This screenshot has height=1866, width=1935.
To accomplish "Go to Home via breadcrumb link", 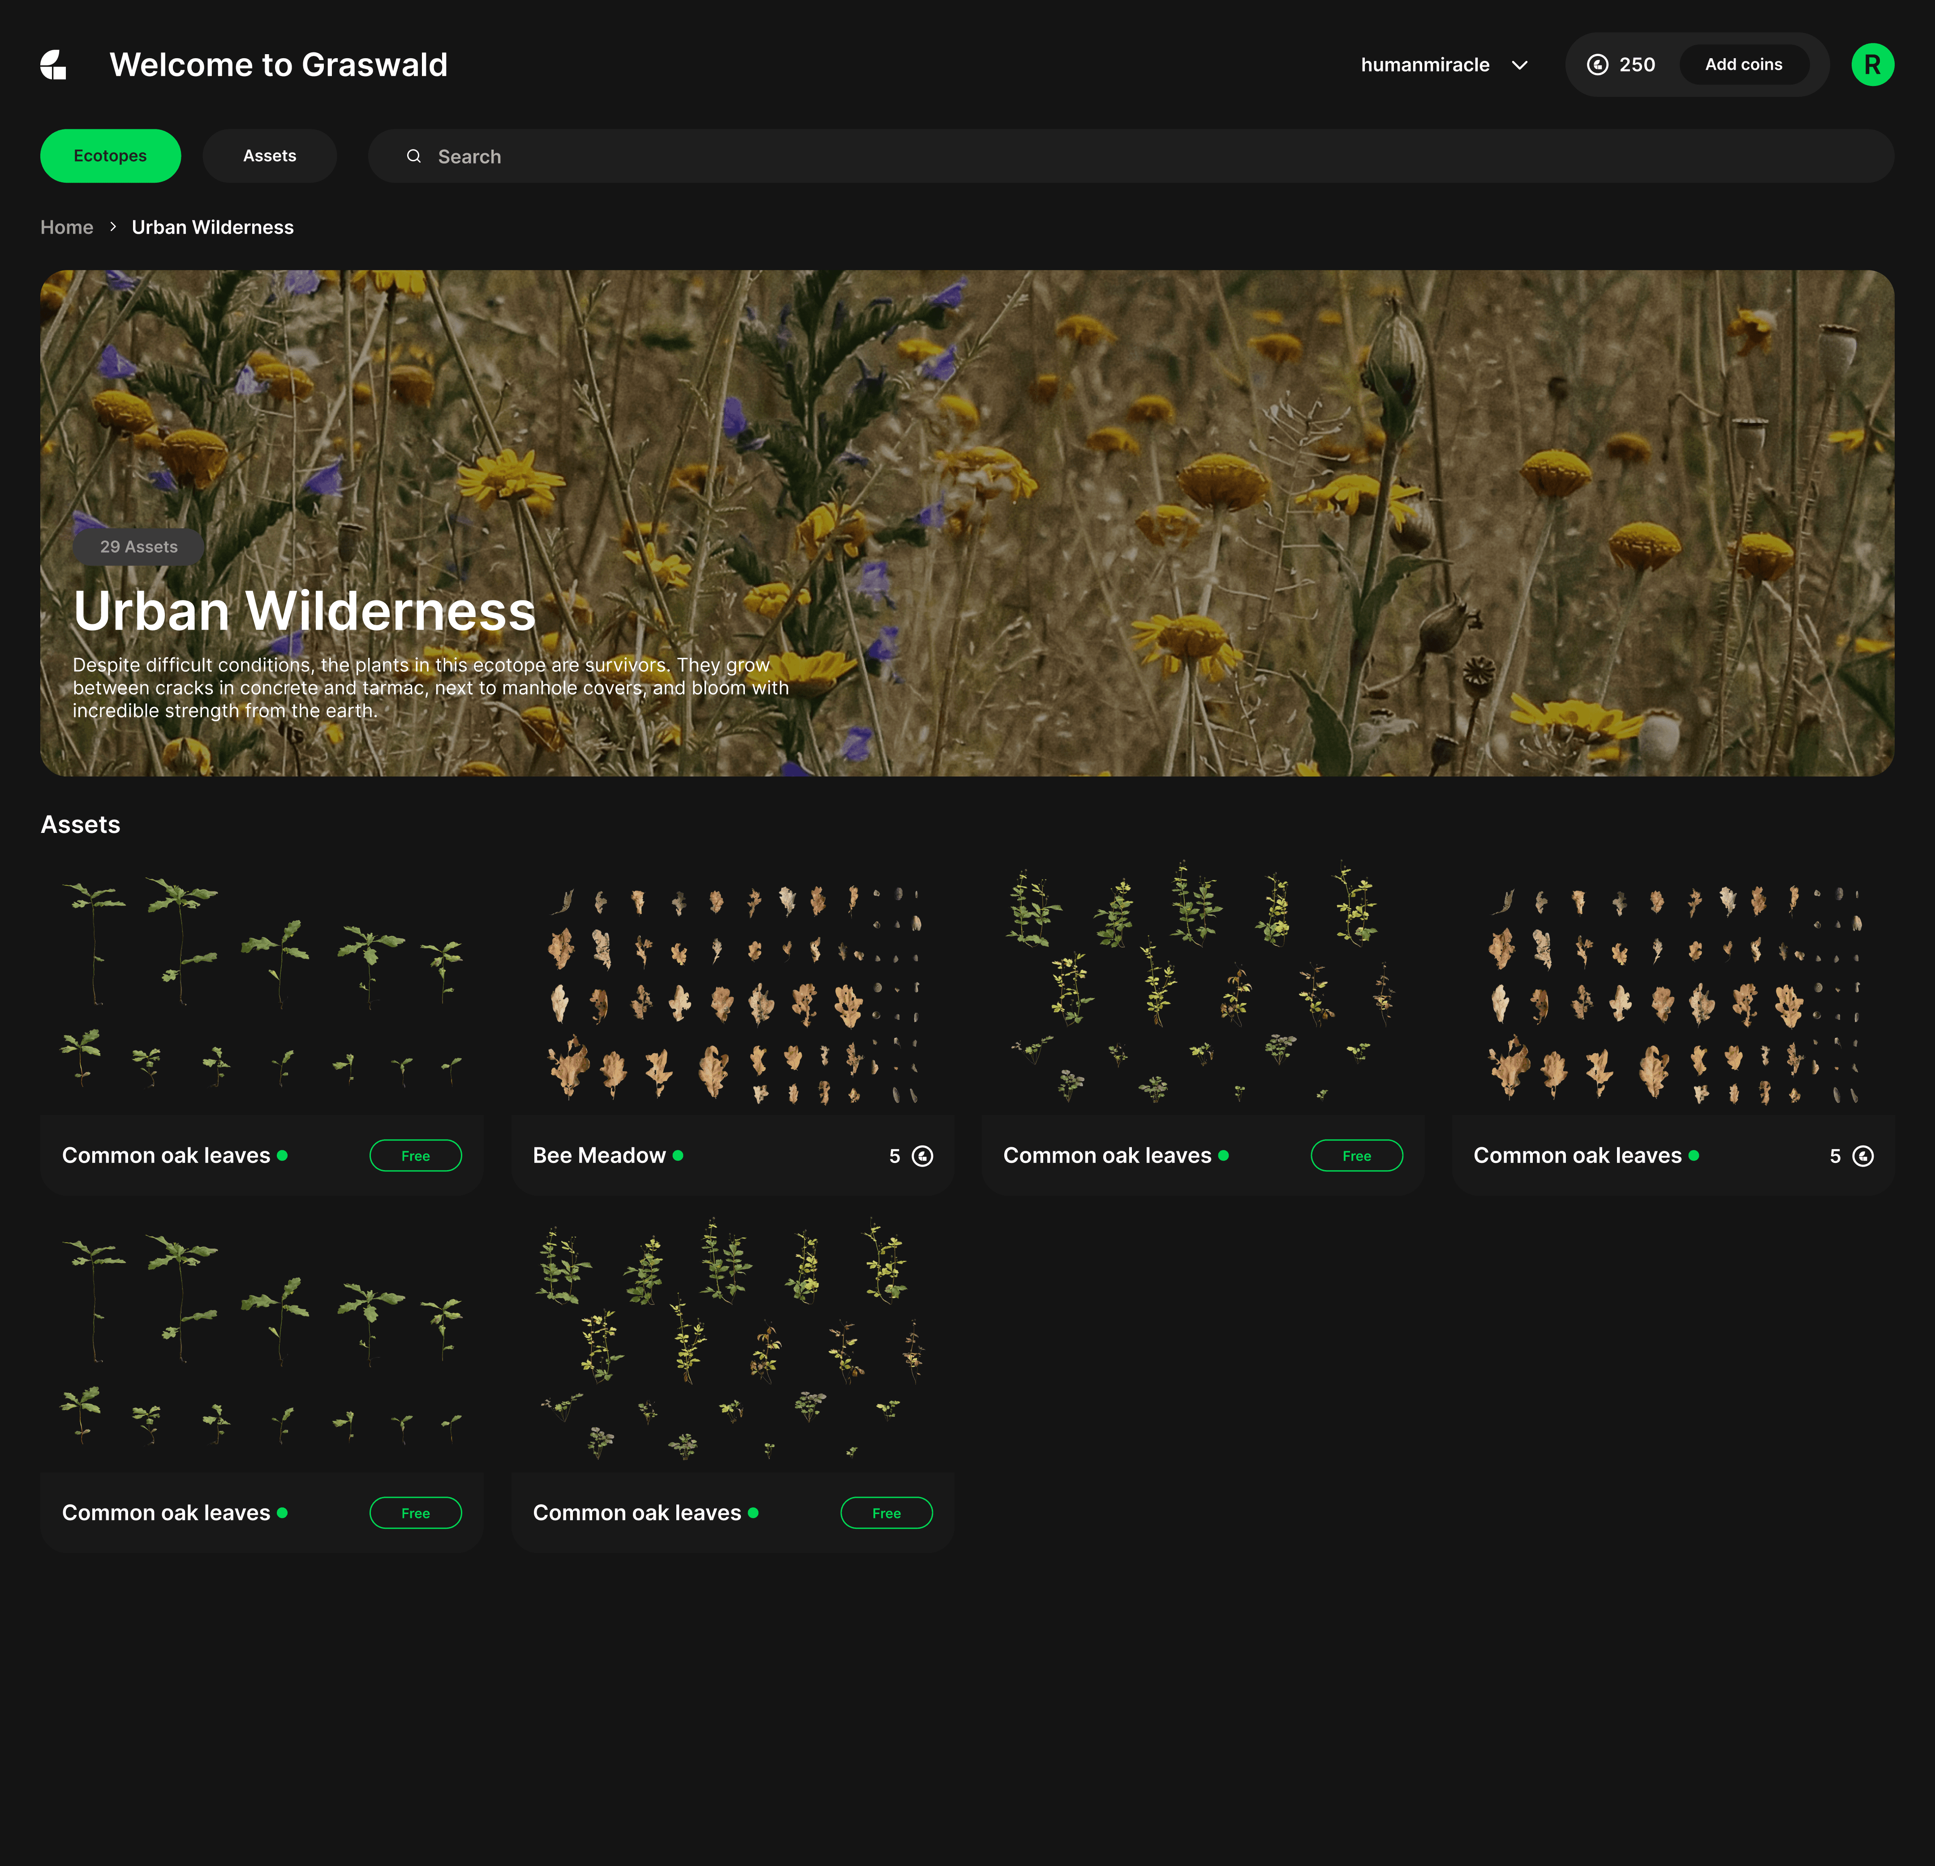I will (x=66, y=227).
